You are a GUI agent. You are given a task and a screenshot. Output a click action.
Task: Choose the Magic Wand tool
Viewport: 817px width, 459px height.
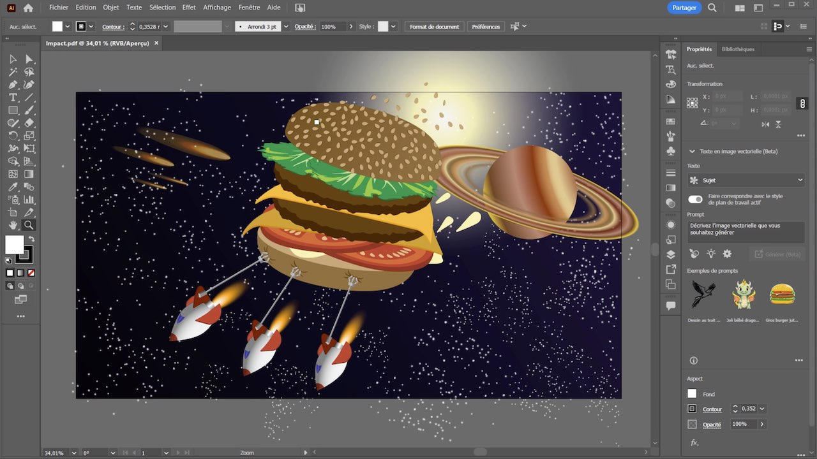13,72
